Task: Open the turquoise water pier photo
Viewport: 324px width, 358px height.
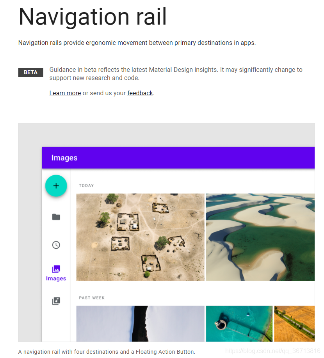Action: [239, 324]
